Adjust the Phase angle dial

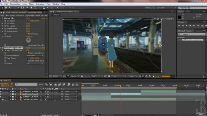(x=28, y=41)
